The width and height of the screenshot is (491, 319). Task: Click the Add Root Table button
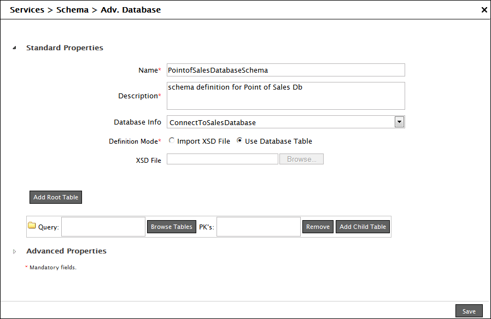(56, 197)
